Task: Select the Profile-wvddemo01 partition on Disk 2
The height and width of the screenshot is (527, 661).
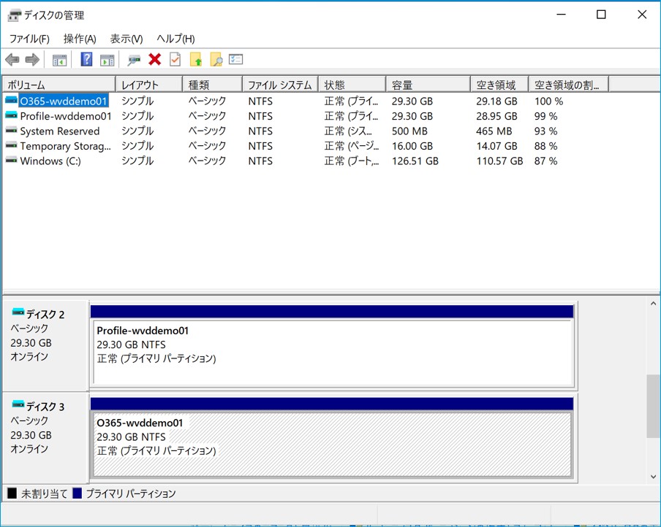Action: (331, 352)
